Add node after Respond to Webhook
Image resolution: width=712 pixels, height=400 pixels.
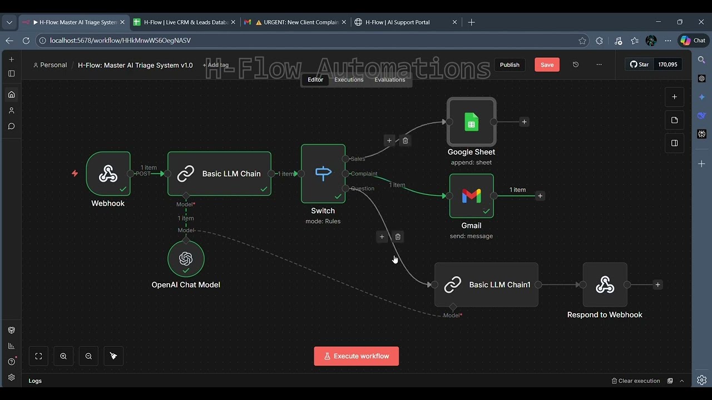[x=657, y=284]
